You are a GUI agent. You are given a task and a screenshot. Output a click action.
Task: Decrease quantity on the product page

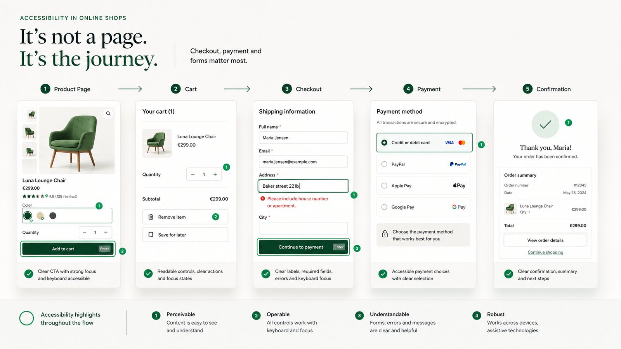[85, 232]
